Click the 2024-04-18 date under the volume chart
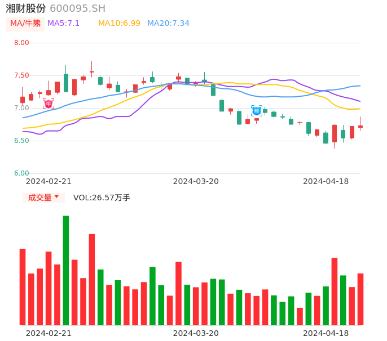The width and height of the screenshot is (387, 341). click(x=326, y=333)
